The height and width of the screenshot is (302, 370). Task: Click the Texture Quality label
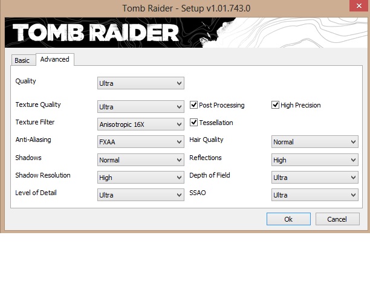tap(38, 104)
